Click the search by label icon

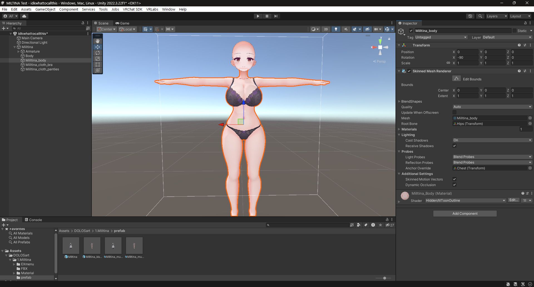pyautogui.click(x=366, y=225)
